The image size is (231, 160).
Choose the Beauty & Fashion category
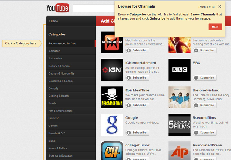click(x=71, y=66)
